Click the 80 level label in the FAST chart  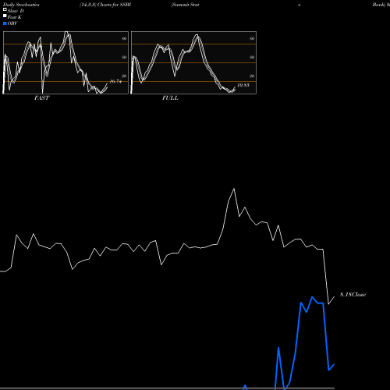tap(124, 38)
